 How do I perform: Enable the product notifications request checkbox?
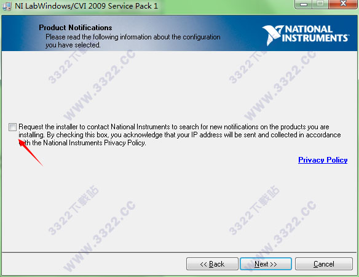point(12,127)
